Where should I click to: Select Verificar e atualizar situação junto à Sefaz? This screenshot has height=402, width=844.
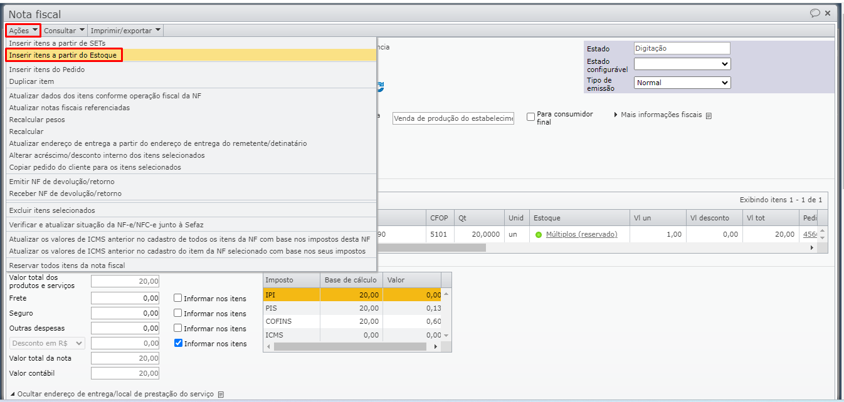pos(191,225)
